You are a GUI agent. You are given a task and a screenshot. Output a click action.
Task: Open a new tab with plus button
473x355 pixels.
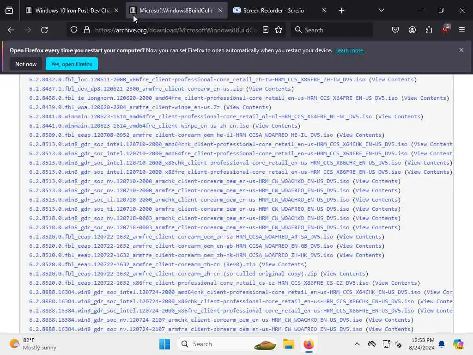tap(341, 11)
